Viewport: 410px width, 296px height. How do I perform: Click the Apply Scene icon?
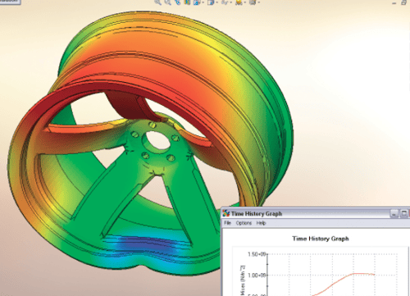point(239,2)
